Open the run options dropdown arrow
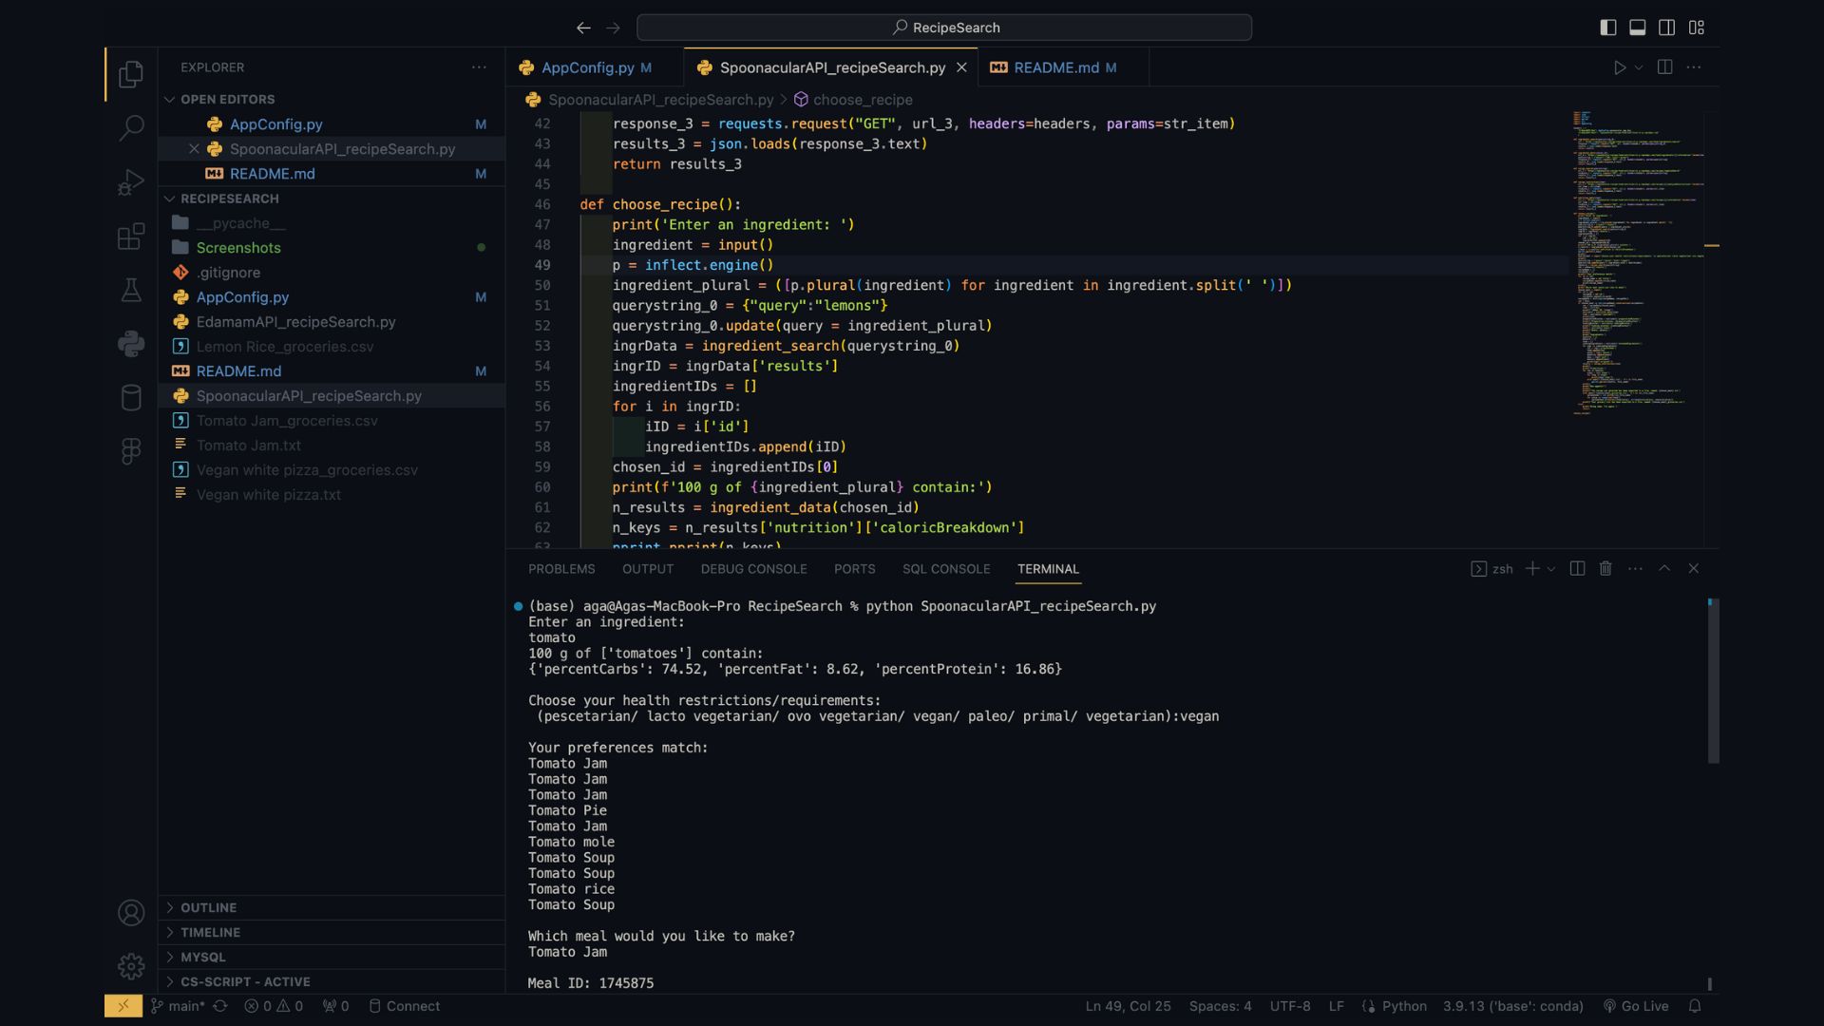The width and height of the screenshot is (1824, 1026). 1639,67
